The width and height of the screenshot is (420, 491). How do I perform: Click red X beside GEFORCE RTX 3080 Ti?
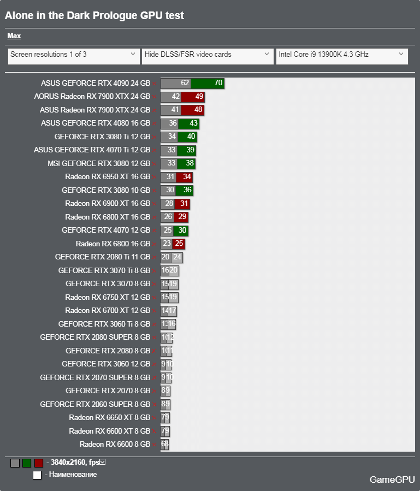coord(155,137)
